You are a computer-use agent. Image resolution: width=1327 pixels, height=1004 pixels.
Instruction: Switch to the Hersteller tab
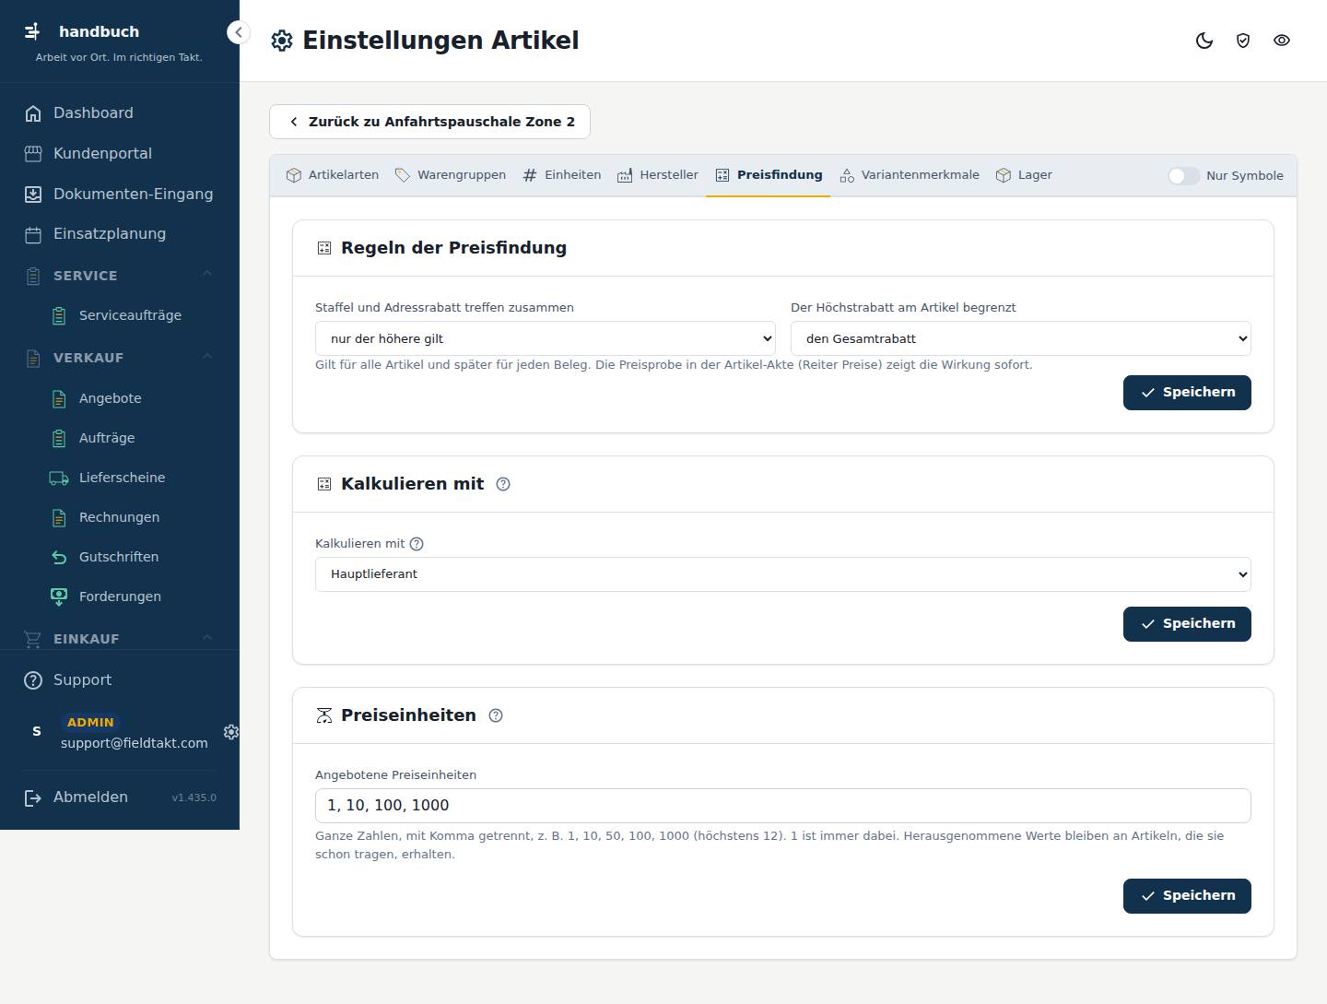click(658, 175)
